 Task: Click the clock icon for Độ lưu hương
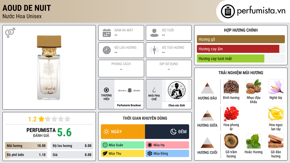tap(107, 50)
